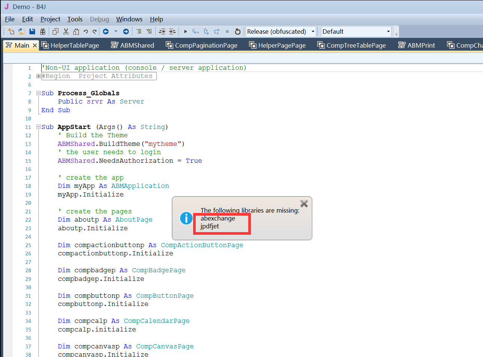
Task: Click the 'Dim compbuttonp As CompButtonPage' line
Action: (126, 296)
